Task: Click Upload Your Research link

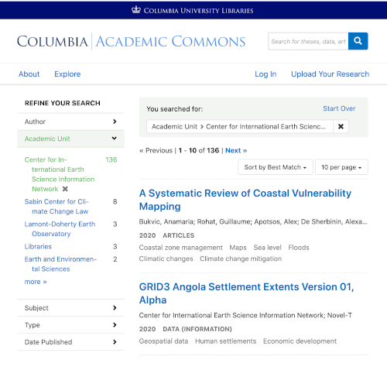Action: coord(330,74)
